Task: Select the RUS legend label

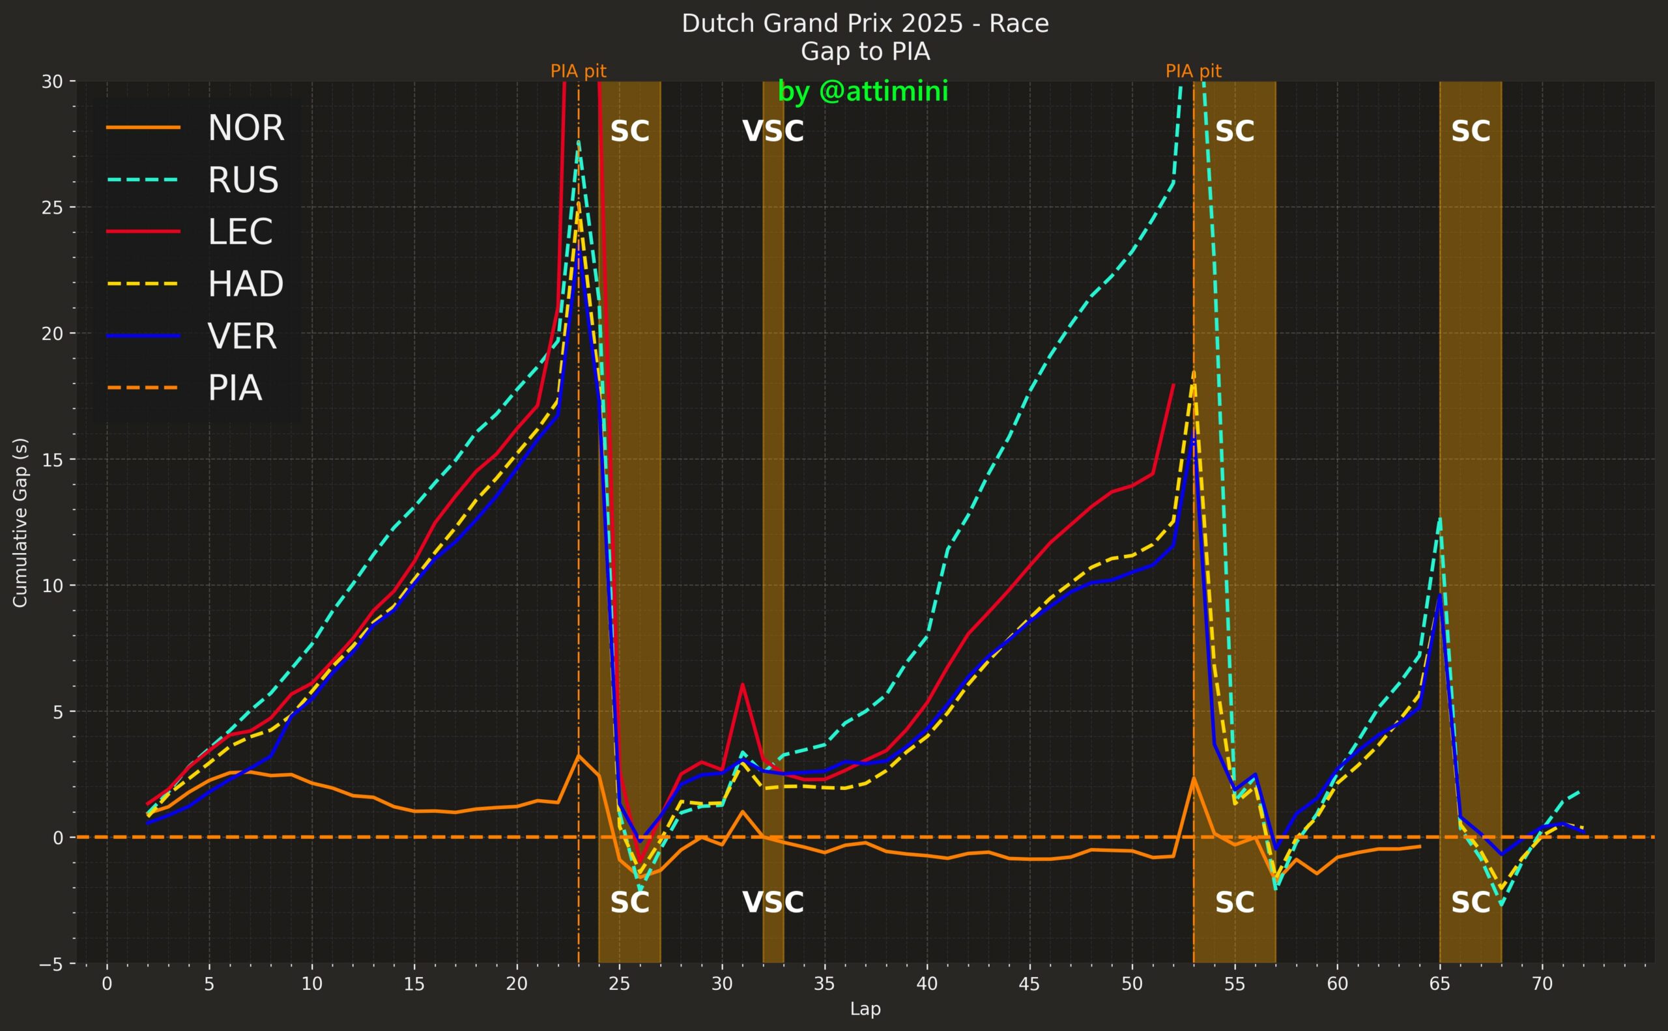Action: pos(243,180)
